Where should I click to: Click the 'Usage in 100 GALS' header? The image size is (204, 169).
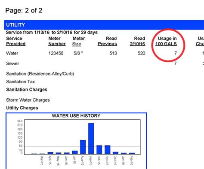point(166,41)
